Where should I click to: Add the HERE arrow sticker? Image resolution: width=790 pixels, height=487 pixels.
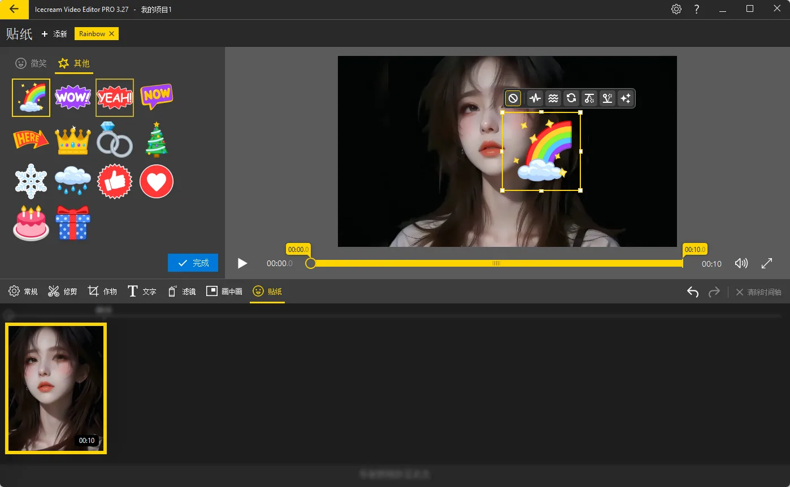(x=31, y=139)
